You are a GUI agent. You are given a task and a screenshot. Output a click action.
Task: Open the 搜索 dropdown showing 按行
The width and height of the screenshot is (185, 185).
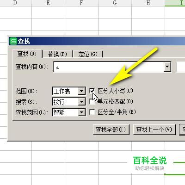pos(69,102)
